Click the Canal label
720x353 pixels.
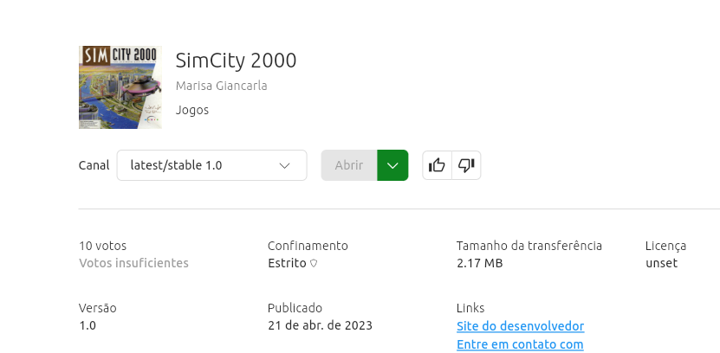point(94,165)
